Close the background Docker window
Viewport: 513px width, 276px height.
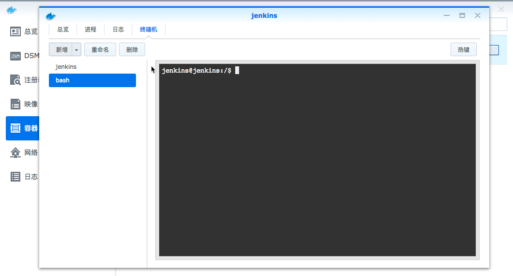click(x=501, y=9)
